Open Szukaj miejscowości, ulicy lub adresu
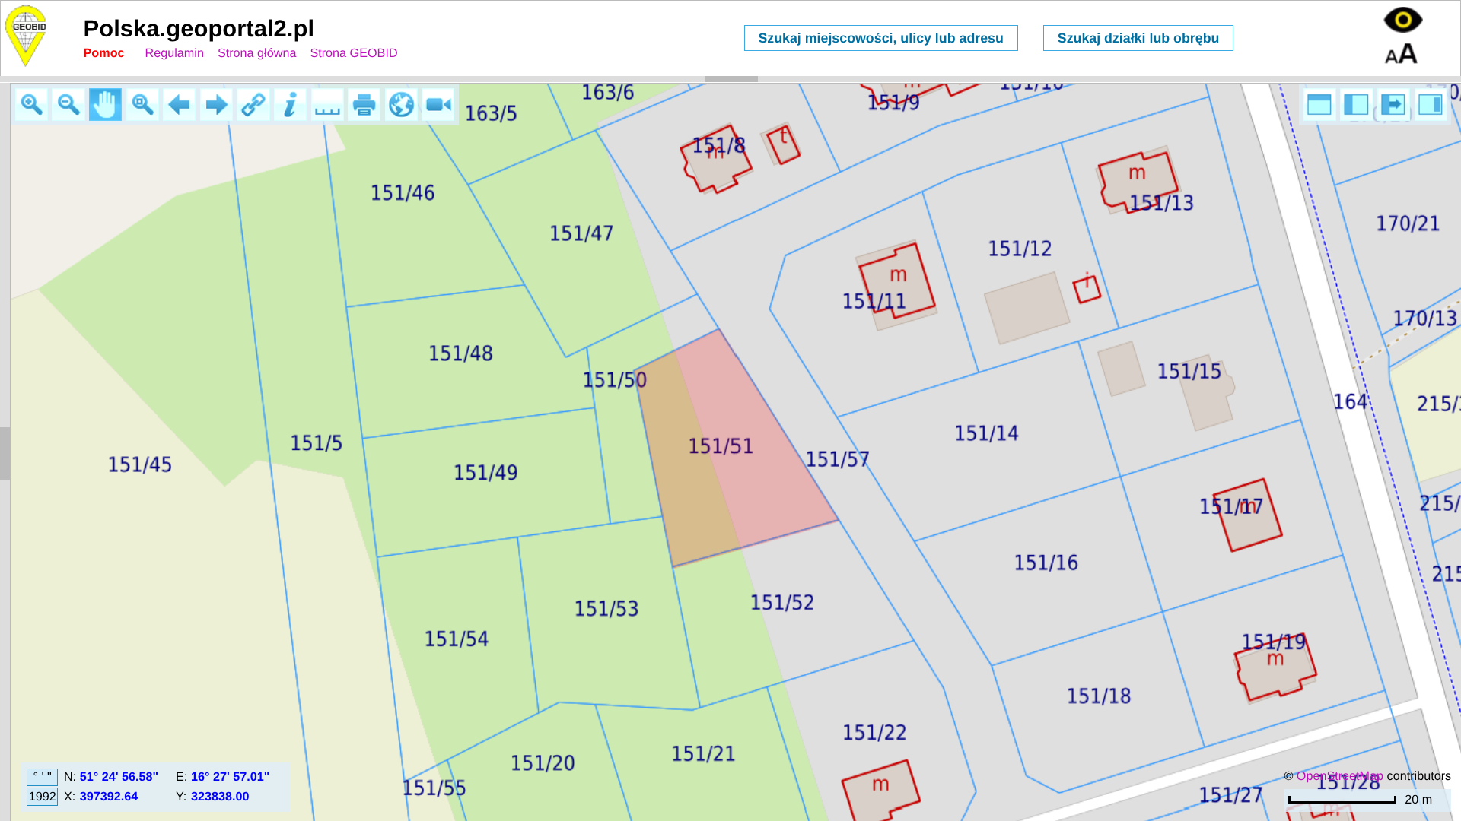The image size is (1461, 821). 880,38
